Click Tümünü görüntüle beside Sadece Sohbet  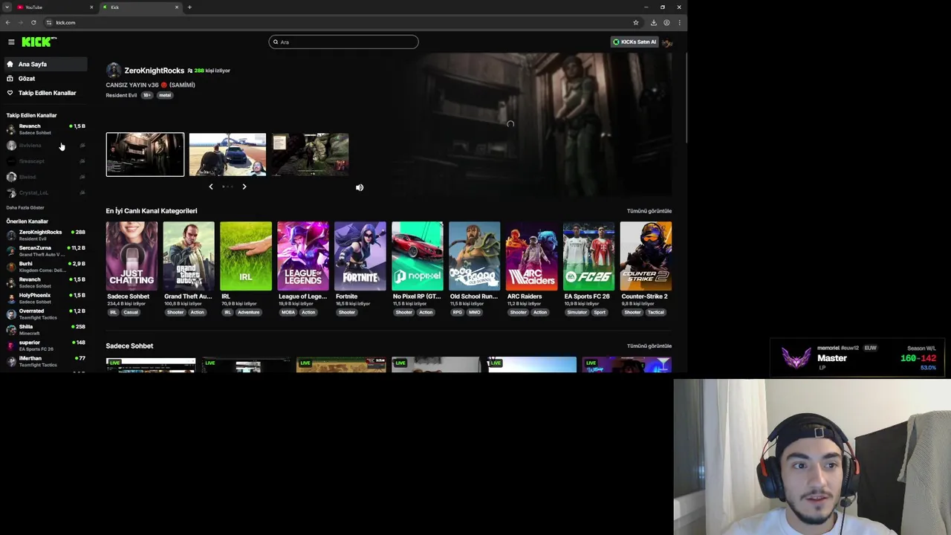pos(649,346)
